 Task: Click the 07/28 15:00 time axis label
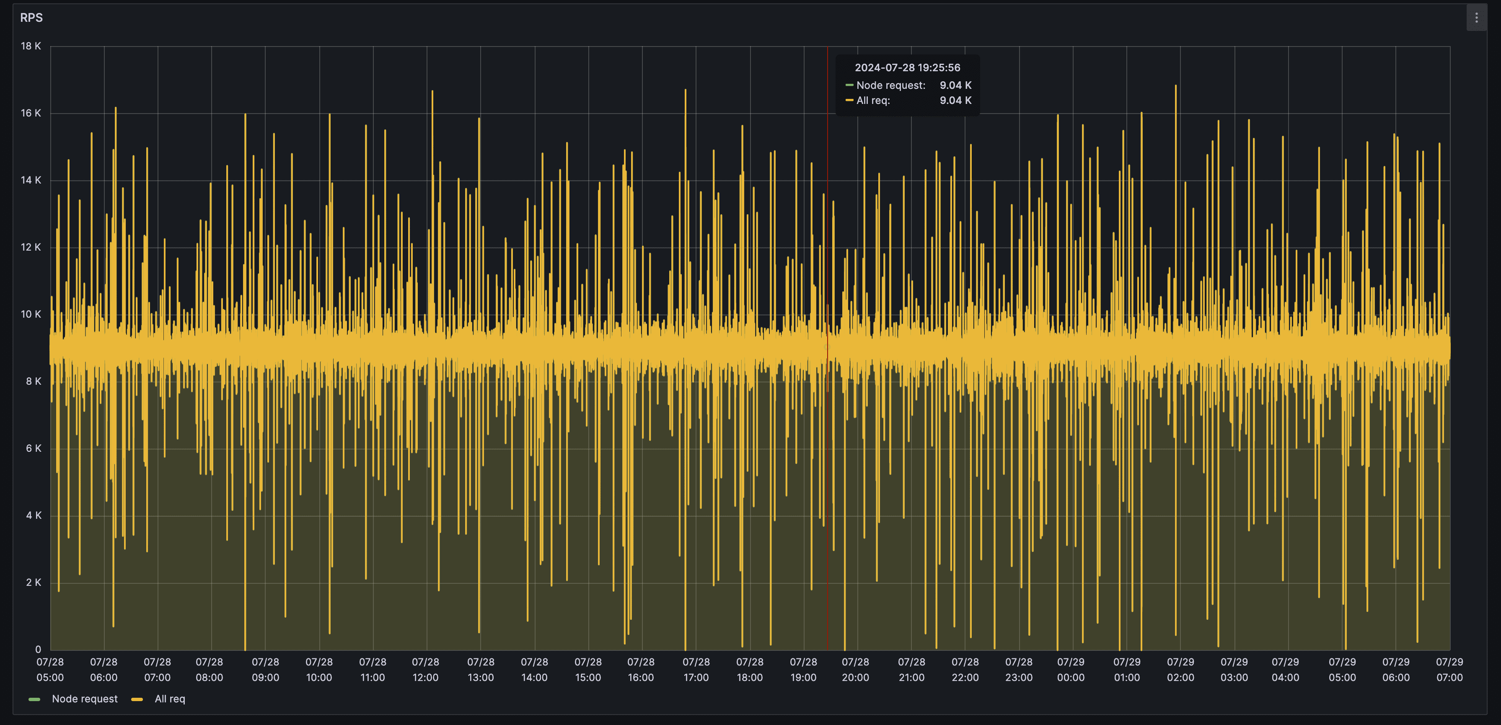pos(588,670)
